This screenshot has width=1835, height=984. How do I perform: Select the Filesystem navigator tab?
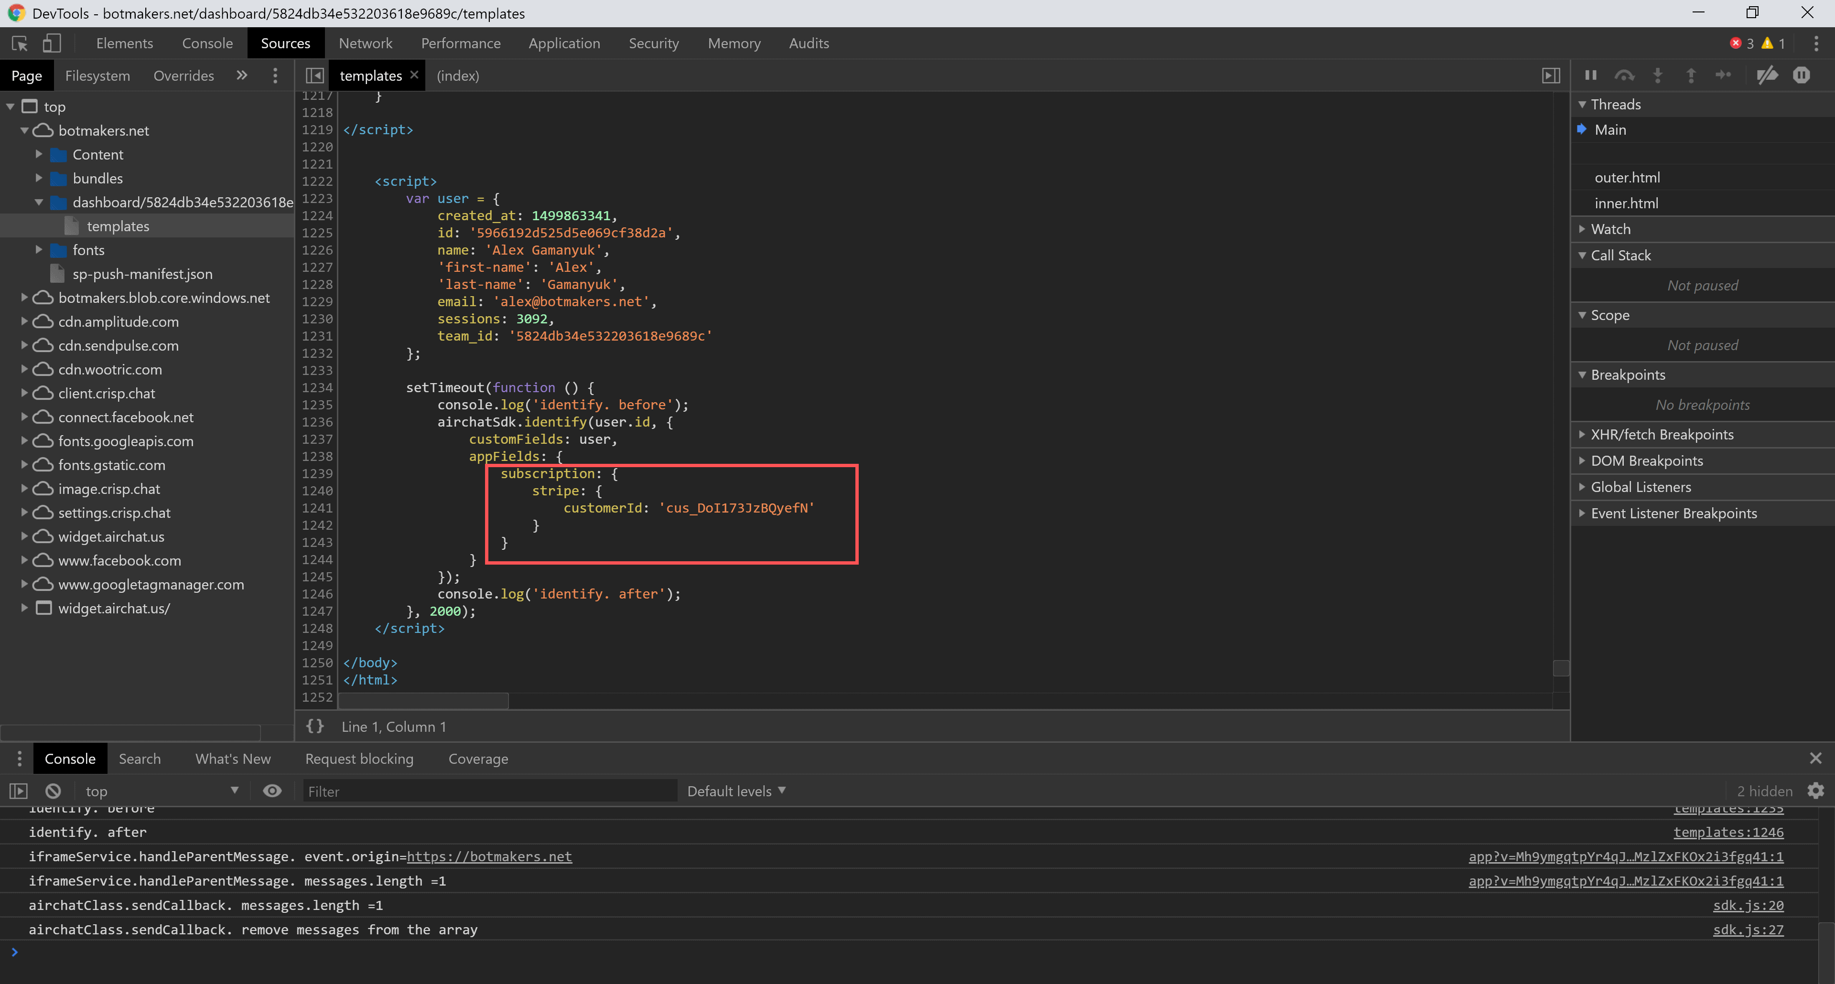coord(97,75)
